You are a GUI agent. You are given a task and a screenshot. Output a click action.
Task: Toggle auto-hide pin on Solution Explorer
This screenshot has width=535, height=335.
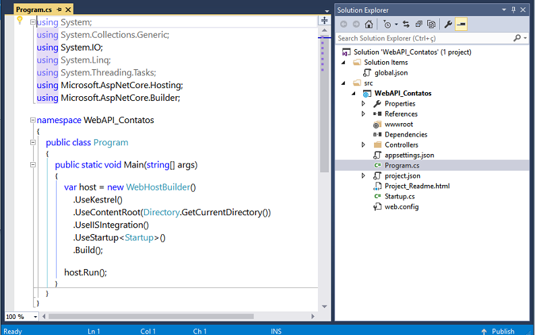pyautogui.click(x=513, y=10)
